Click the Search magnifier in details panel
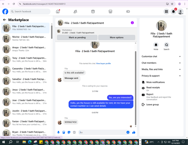 (167, 45)
